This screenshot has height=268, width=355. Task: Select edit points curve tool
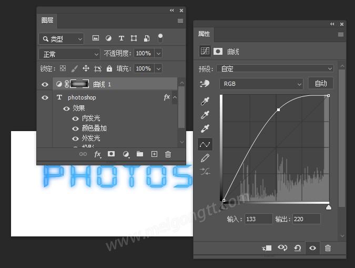[x=205, y=144]
